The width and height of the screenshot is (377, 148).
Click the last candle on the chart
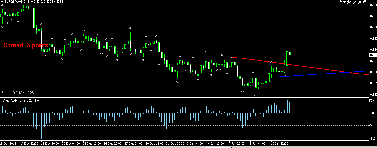(x=290, y=54)
